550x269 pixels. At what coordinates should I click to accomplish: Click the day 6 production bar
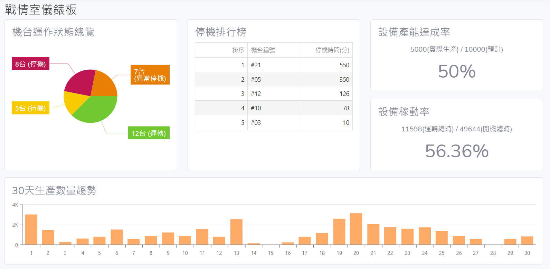click(117, 237)
